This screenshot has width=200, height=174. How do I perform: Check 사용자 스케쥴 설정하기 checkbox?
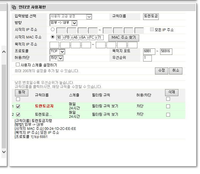click(x=18, y=65)
